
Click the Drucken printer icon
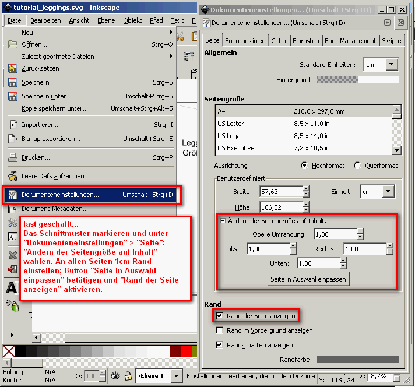coord(13,157)
